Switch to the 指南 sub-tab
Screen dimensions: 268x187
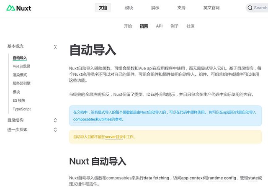pyautogui.click(x=144, y=26)
